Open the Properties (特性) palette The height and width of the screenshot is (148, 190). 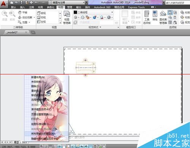point(155,16)
